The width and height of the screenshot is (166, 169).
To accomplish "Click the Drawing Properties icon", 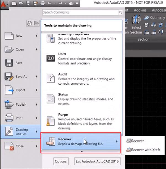I will pyautogui.click(x=51, y=38).
